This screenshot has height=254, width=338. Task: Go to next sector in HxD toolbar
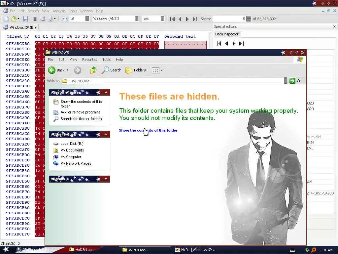click(187, 19)
